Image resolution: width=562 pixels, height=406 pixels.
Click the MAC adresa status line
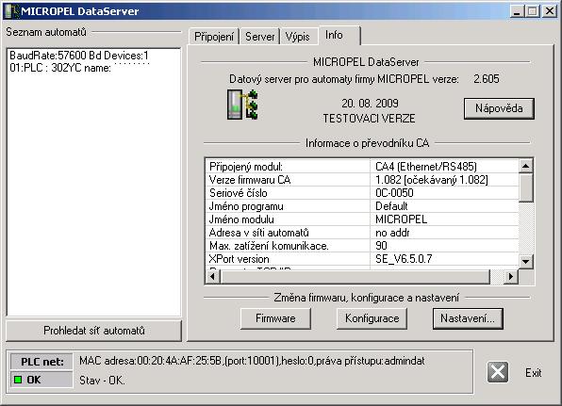(x=252, y=361)
